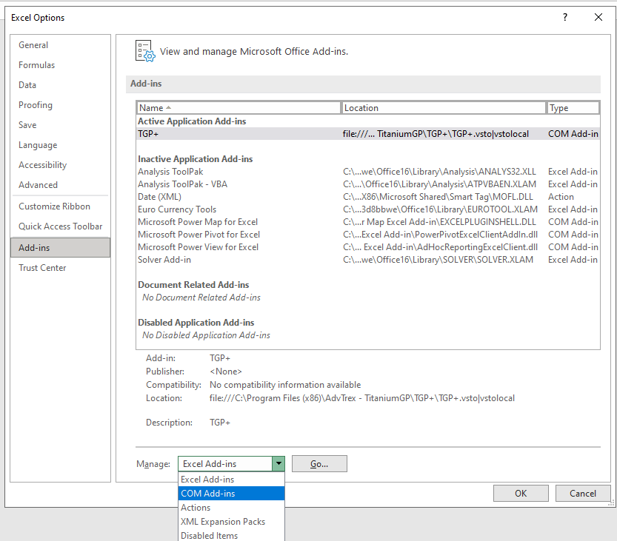The height and width of the screenshot is (541, 617).
Task: Select the Analysis ToolPak add-in row
Action: pos(368,172)
